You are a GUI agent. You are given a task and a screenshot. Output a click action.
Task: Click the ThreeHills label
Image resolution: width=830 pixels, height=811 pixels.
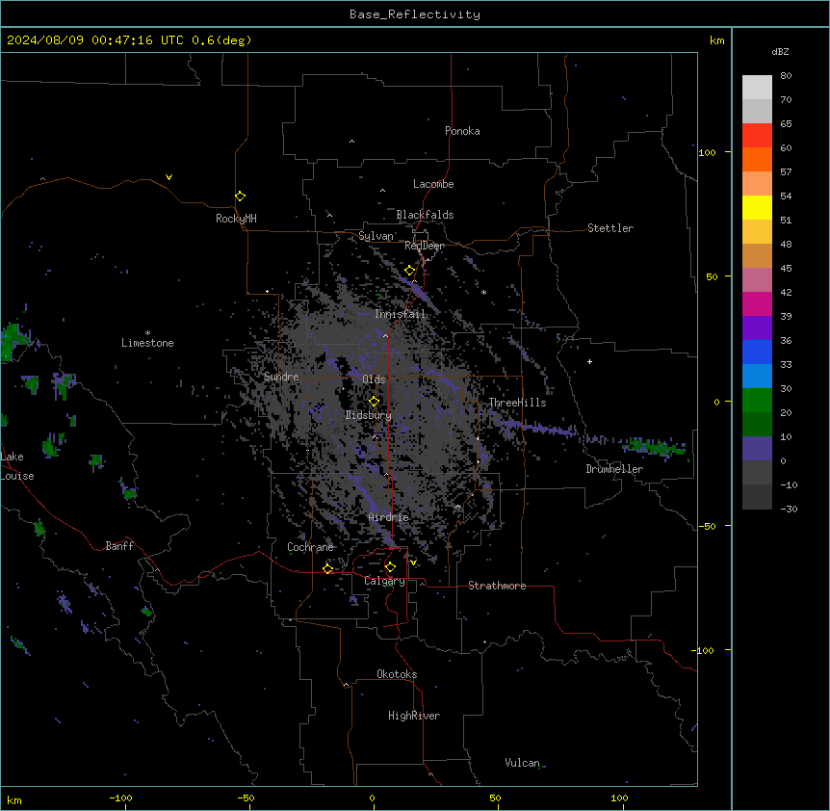click(517, 403)
